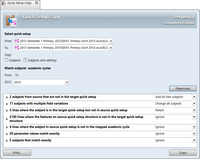Open the Add all new subjects dropdown
Image resolution: width=200 pixels, height=159 pixels.
point(194,97)
